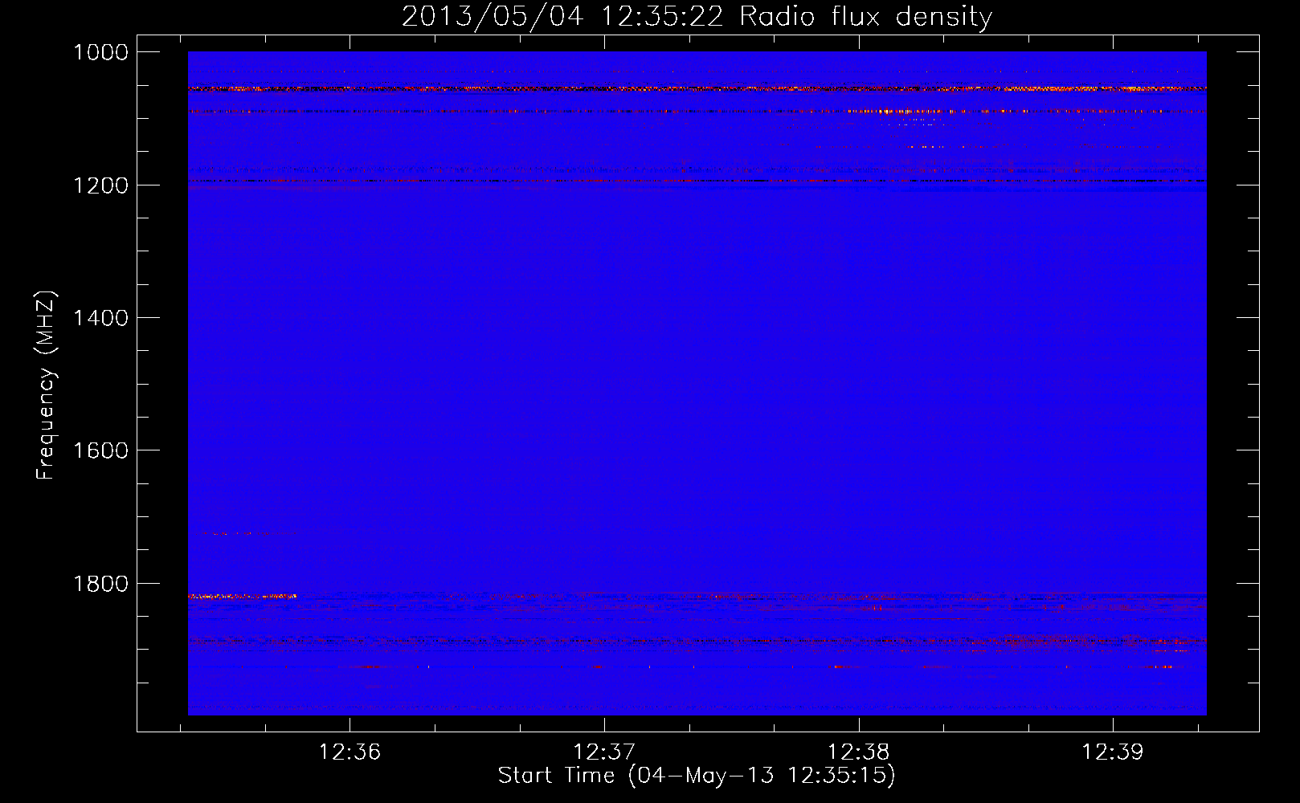Image resolution: width=1300 pixels, height=803 pixels.
Task: Click the short orange streak near 1820 MHz
Action: (x=242, y=596)
